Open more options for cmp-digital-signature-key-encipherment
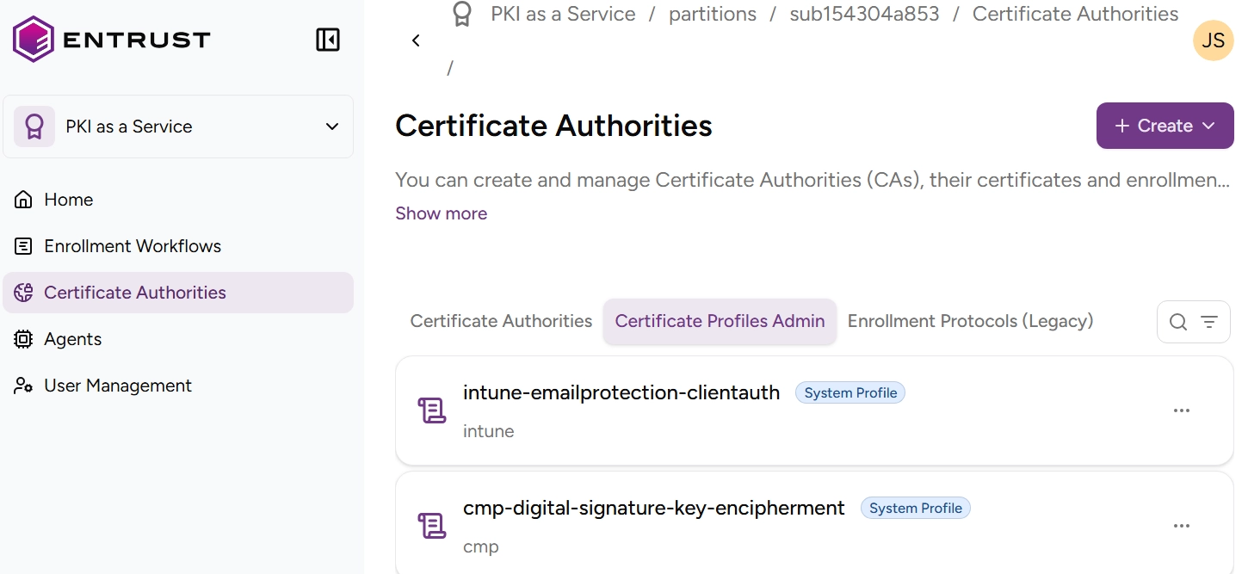The image size is (1248, 574). [1181, 526]
